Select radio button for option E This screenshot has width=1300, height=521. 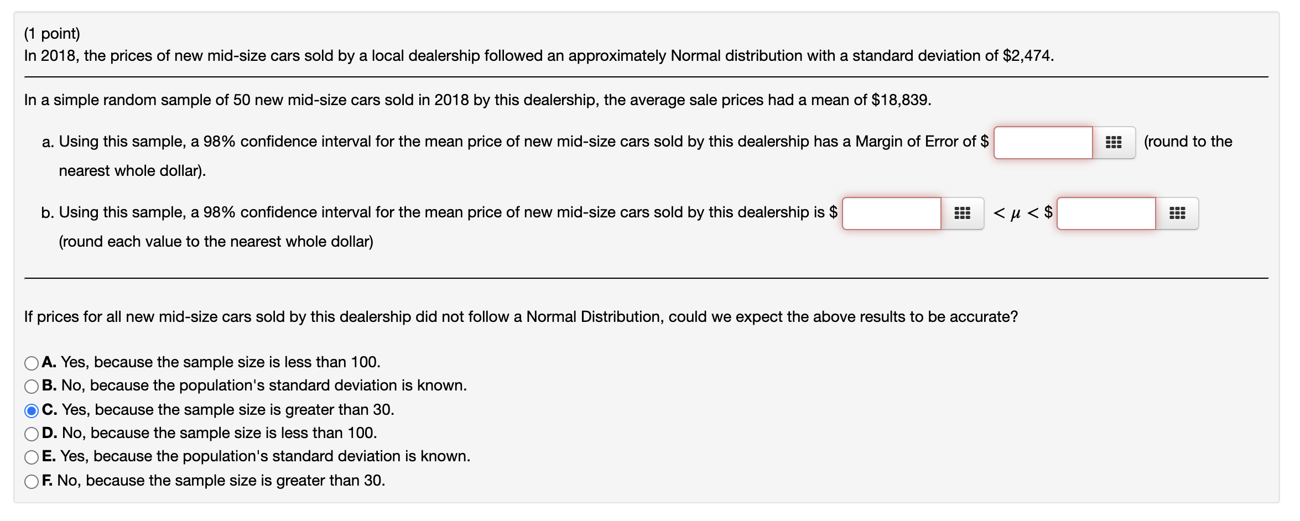click(x=32, y=457)
